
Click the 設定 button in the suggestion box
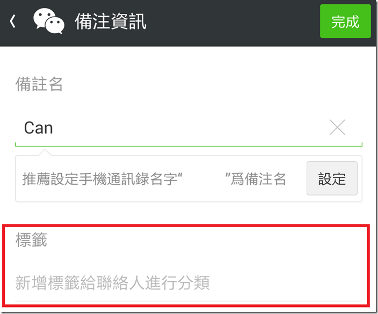point(332,178)
